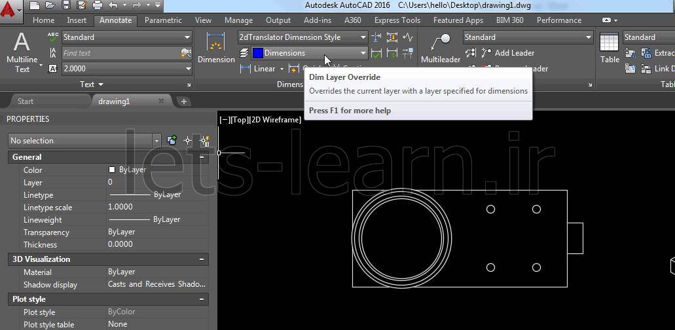Open the View ribbon tab
The image size is (675, 330).
tap(203, 20)
